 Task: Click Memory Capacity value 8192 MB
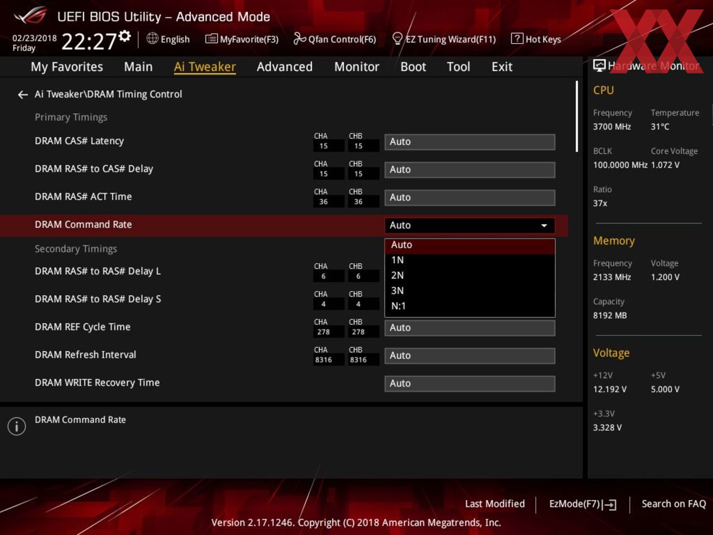[610, 316]
